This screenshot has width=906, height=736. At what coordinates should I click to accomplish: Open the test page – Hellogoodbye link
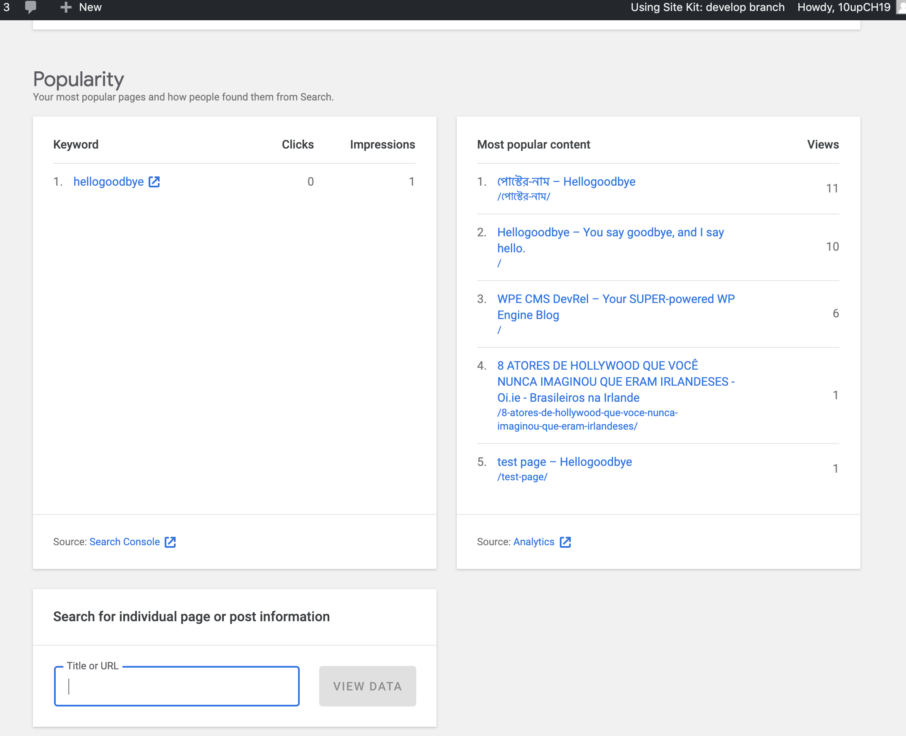click(x=564, y=462)
